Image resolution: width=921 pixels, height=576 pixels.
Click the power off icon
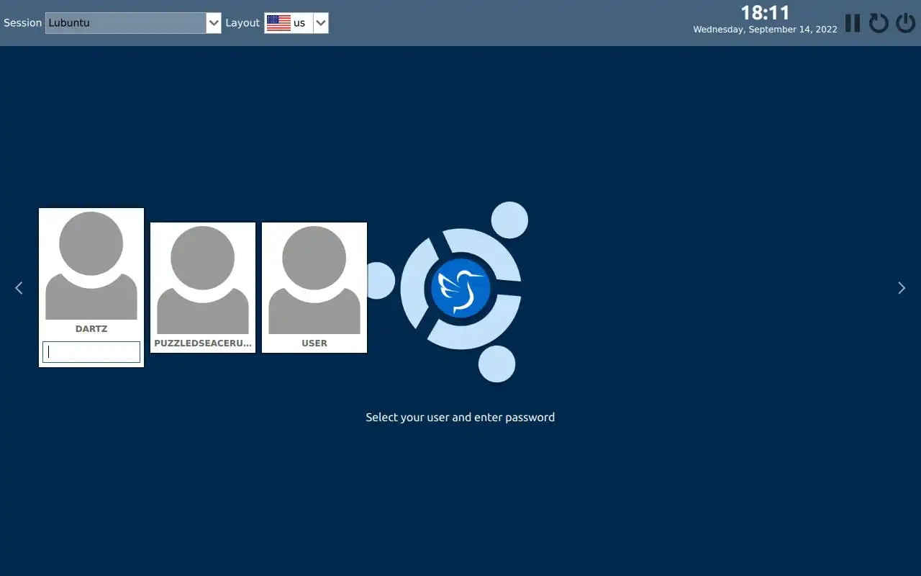tap(905, 23)
